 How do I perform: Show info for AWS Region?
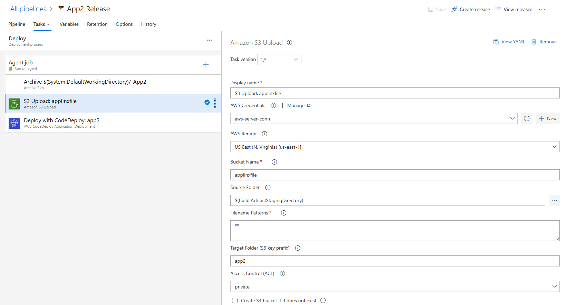click(265, 134)
